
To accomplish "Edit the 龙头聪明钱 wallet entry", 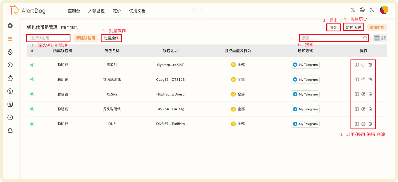I will click(363, 109).
